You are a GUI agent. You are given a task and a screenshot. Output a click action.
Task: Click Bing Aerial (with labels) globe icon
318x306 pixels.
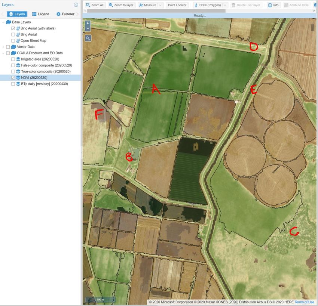(18, 28)
